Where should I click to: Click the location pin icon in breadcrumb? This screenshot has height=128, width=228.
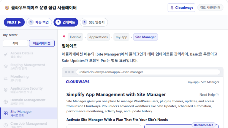click(64, 37)
